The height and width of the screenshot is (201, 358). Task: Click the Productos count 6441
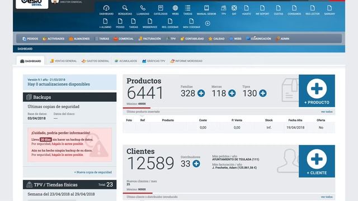tap(145, 93)
